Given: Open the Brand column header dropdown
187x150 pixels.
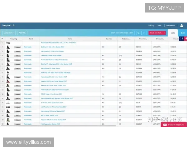Looking at the screenshot, I should (x=38, y=39).
